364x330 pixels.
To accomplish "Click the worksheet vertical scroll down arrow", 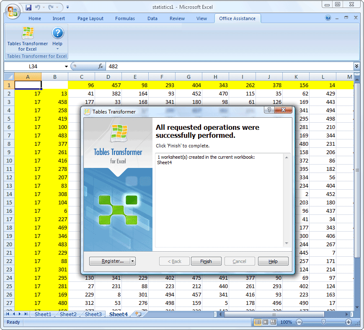I will (x=357, y=307).
